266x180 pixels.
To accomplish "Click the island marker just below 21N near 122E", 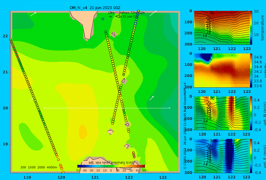I will 124,81.
